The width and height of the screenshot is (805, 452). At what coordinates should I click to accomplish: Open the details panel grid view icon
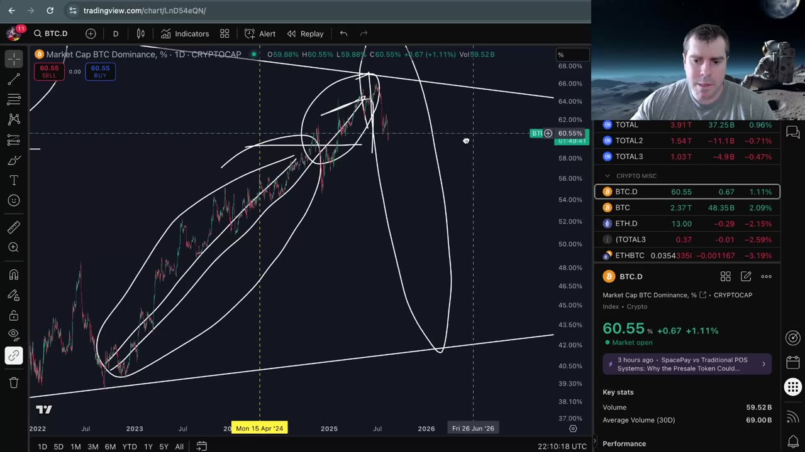(x=725, y=276)
